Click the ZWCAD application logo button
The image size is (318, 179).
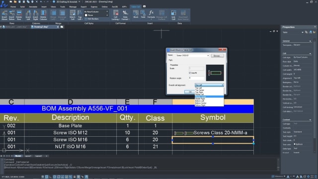click(x=3, y=4)
